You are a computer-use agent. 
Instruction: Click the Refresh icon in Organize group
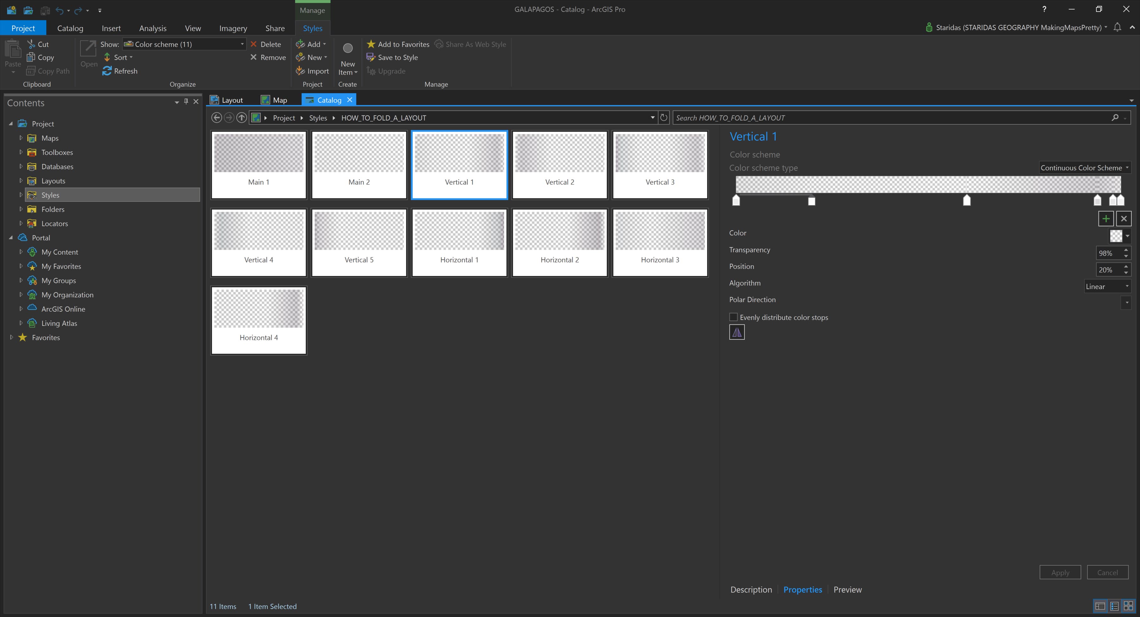107,71
